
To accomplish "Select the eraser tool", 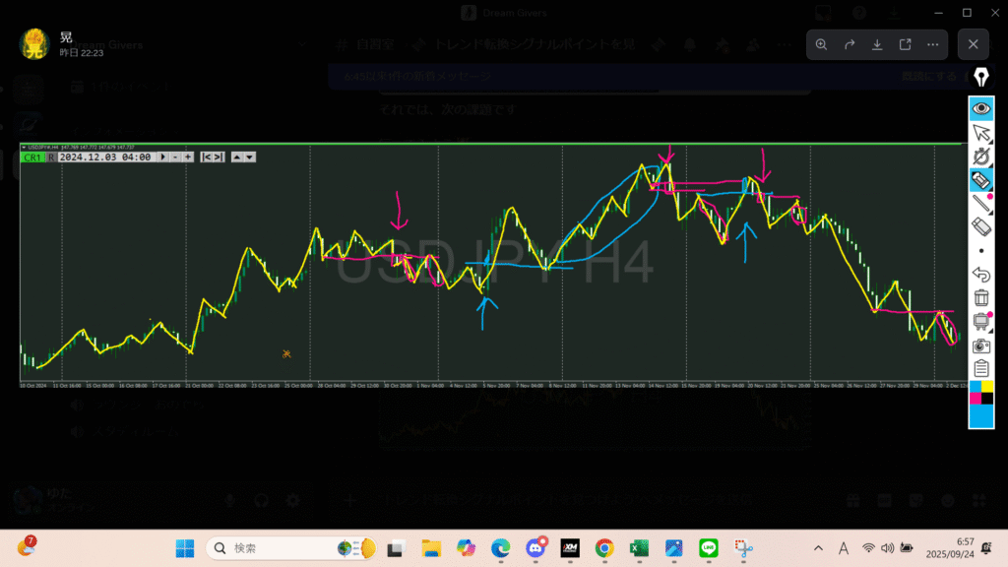I will coord(980,226).
